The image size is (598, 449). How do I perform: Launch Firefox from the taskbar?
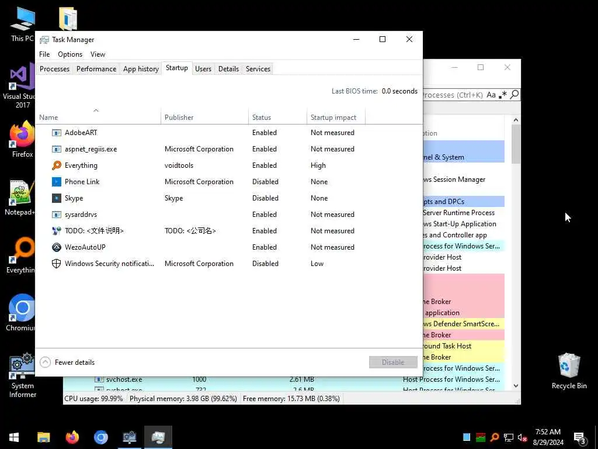coord(72,437)
